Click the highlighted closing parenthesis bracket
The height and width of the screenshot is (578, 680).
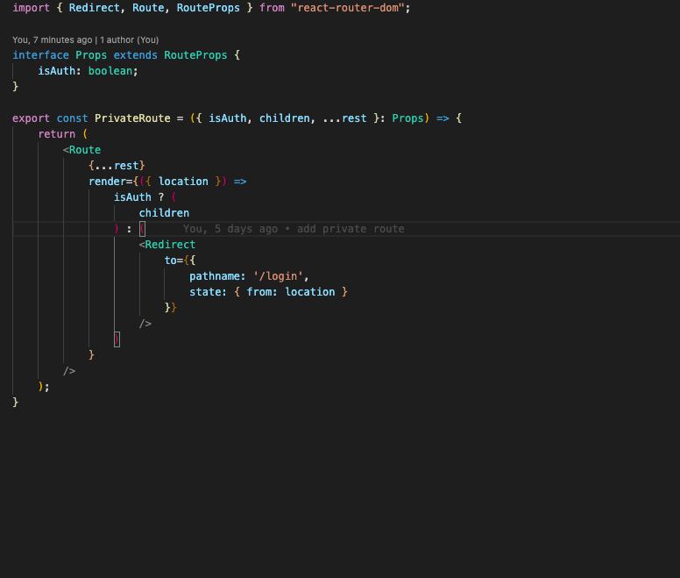click(x=117, y=339)
